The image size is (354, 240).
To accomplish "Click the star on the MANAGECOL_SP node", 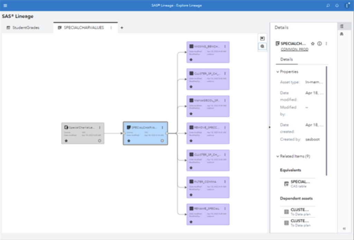I will tap(191, 114).
